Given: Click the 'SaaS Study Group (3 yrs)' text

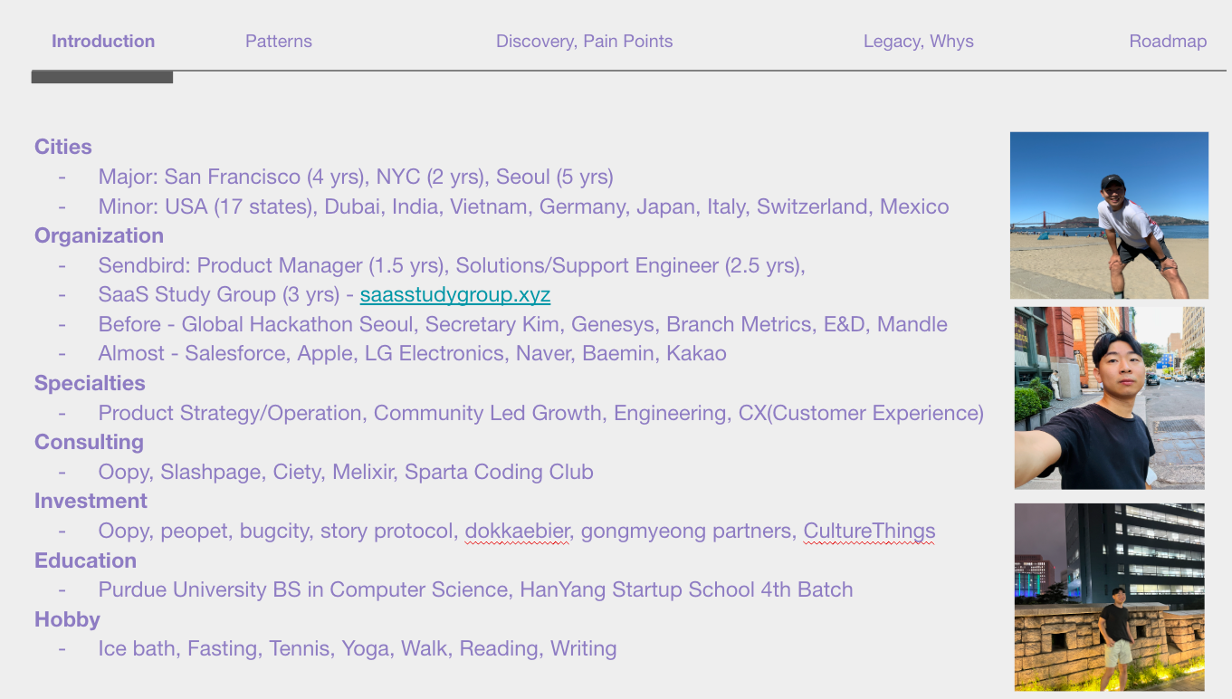Looking at the screenshot, I should tap(217, 294).
